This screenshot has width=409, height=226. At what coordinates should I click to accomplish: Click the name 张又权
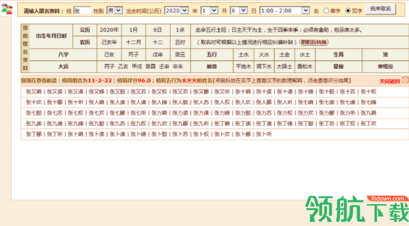[x=159, y=92]
